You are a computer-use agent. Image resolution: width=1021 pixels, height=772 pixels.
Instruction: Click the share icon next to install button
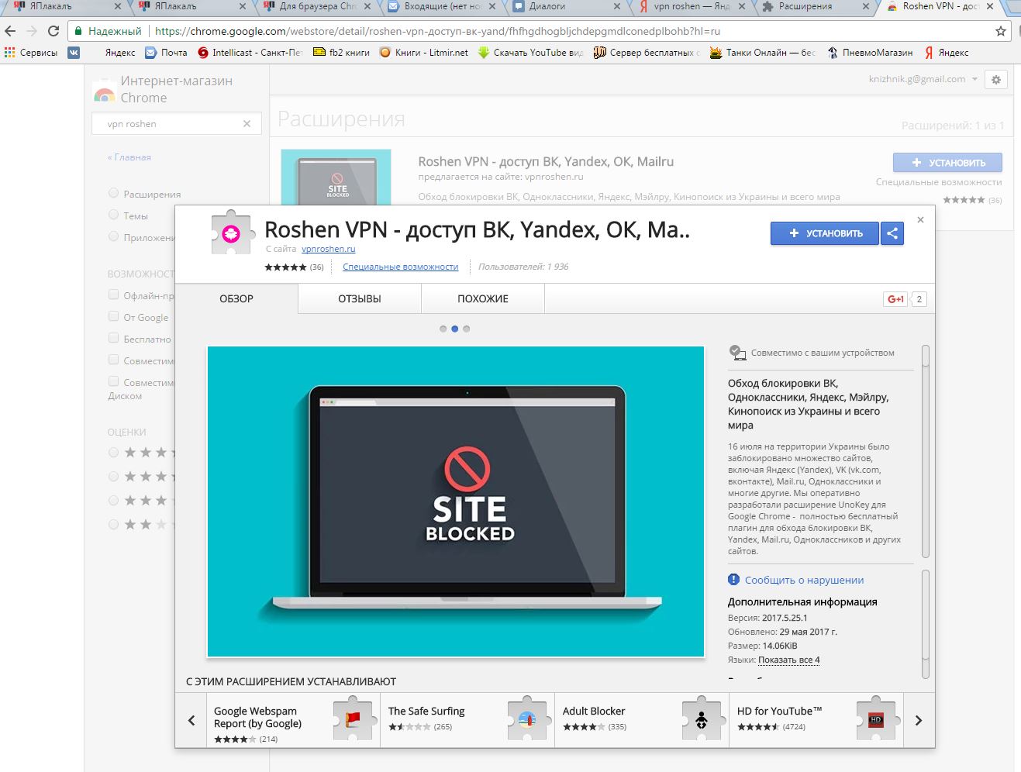[892, 233]
